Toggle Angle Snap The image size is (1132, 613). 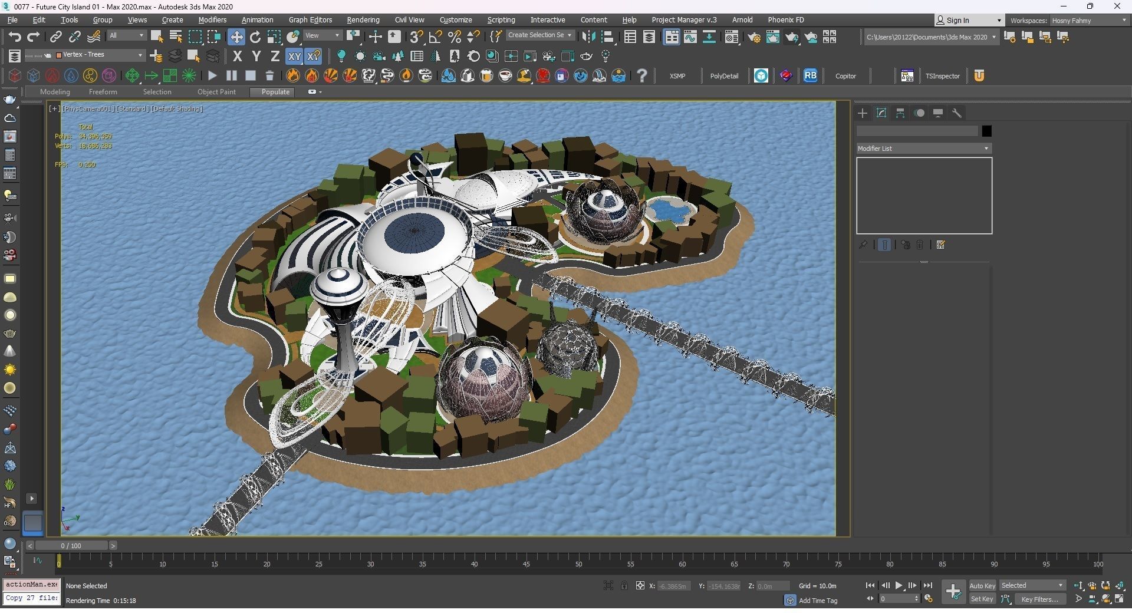coord(436,37)
